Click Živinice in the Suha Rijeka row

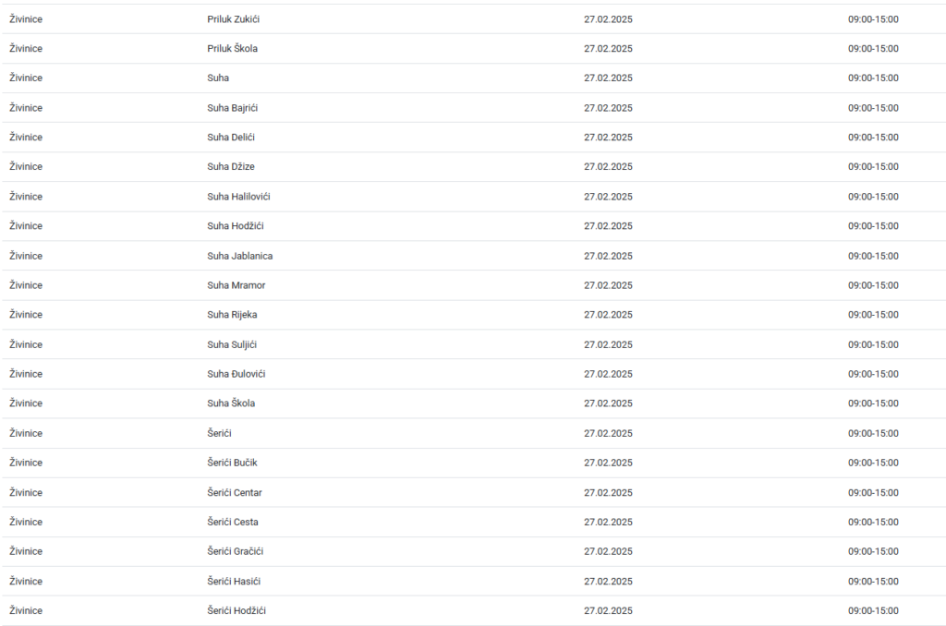[26, 315]
